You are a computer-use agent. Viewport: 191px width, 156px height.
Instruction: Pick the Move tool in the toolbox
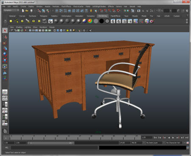(5, 49)
